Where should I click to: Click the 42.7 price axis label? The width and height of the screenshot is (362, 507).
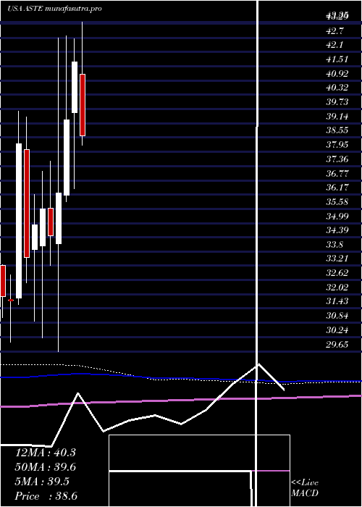pos(335,31)
